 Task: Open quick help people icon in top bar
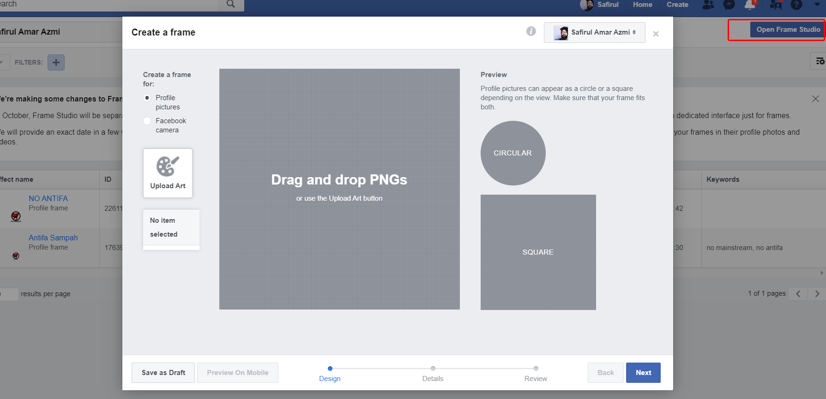[x=776, y=5]
